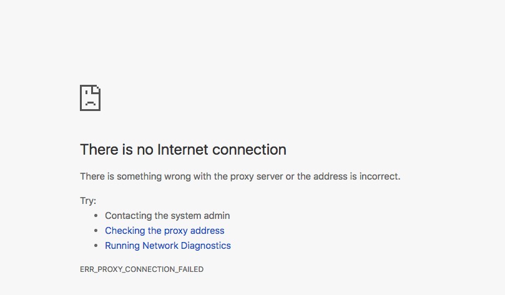Click the ERR_PROXY_CONNECTION_FAILED error code text
The height and width of the screenshot is (295, 505).
click(142, 269)
